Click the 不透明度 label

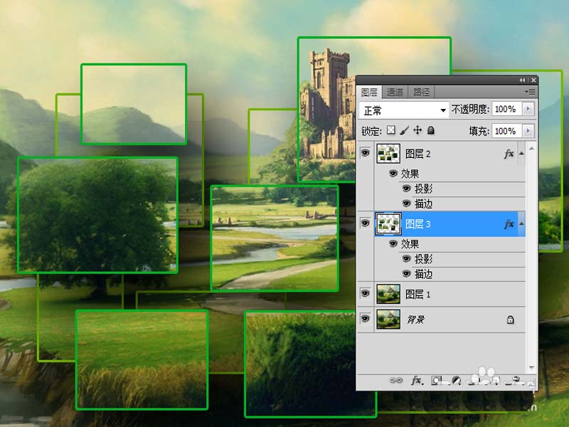point(470,109)
